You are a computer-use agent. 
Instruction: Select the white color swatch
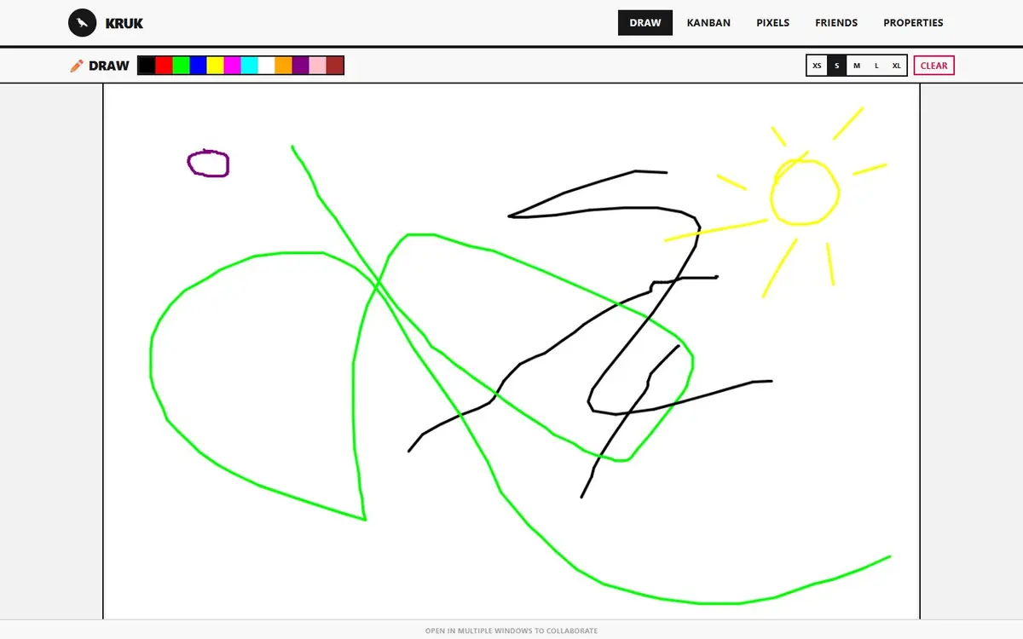(x=266, y=66)
